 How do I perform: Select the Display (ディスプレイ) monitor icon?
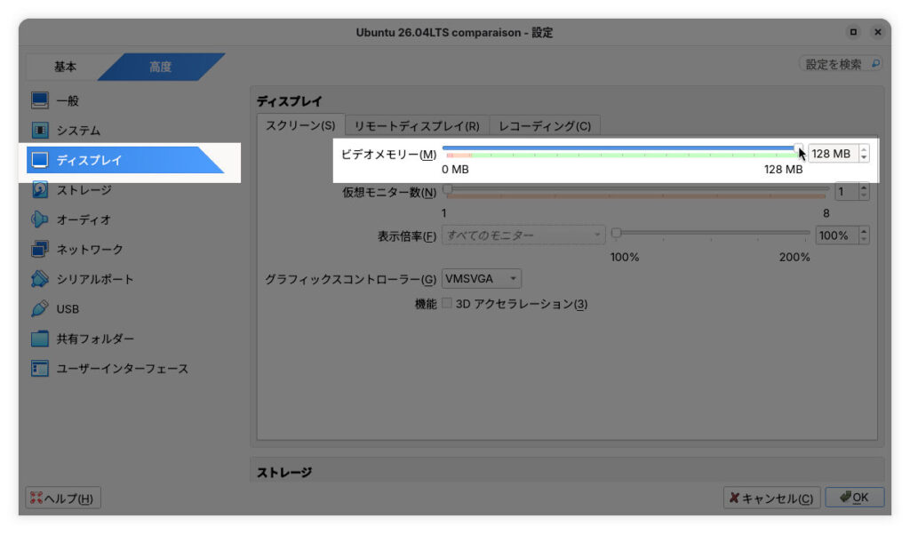point(40,160)
